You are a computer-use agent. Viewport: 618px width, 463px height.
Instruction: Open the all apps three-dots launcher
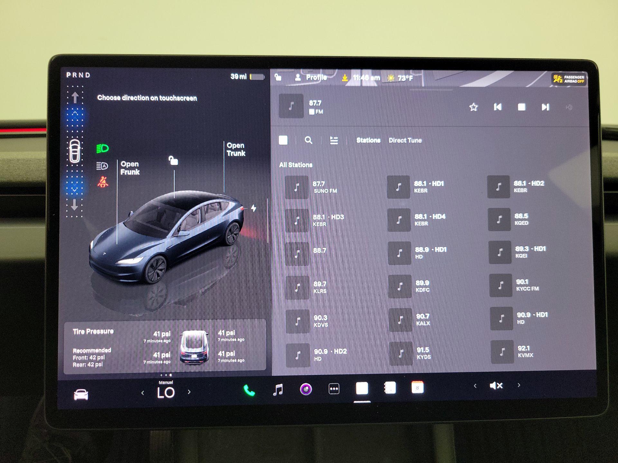[334, 389]
